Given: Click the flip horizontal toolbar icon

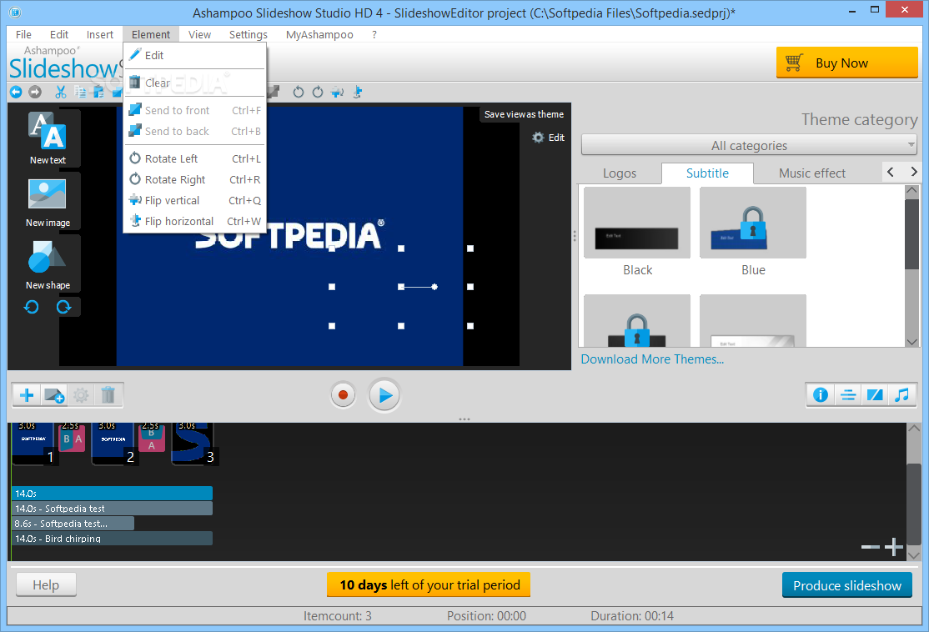Looking at the screenshot, I should [x=357, y=92].
